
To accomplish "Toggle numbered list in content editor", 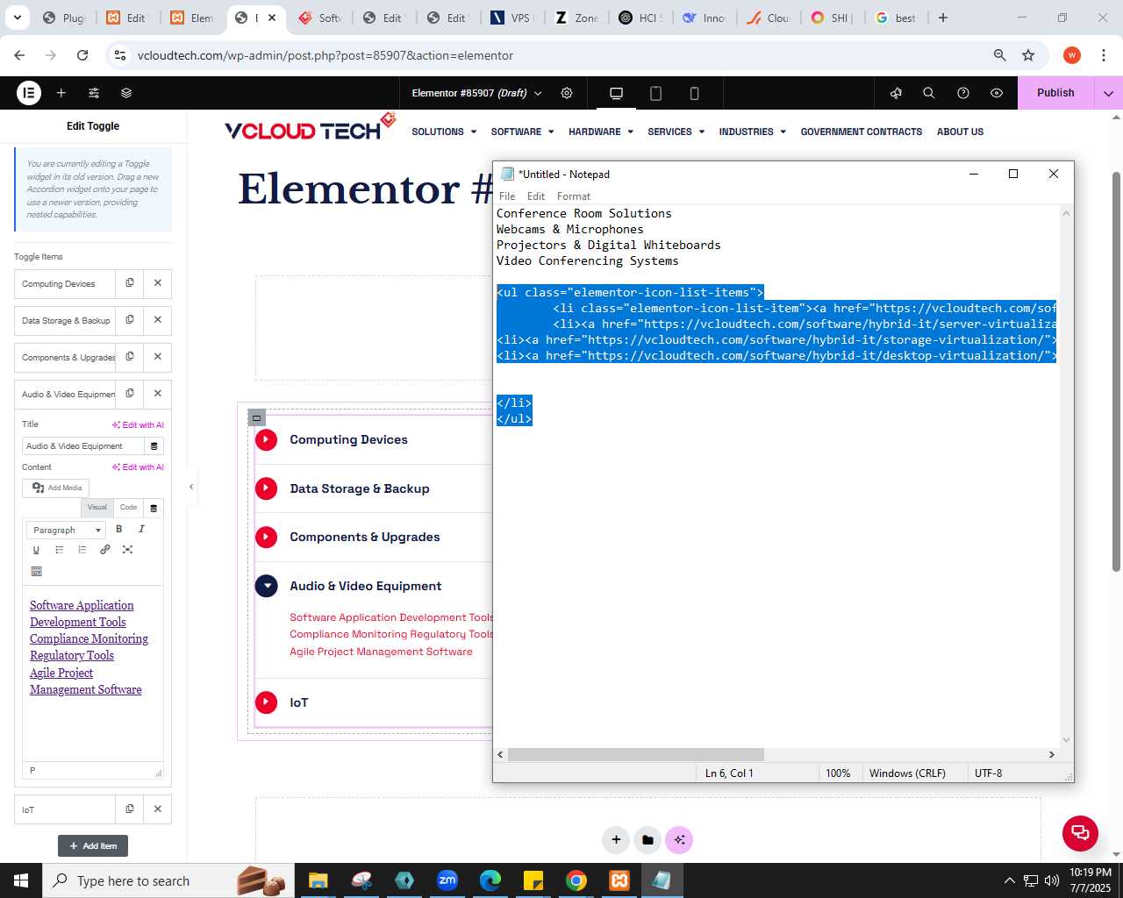I will [x=82, y=550].
